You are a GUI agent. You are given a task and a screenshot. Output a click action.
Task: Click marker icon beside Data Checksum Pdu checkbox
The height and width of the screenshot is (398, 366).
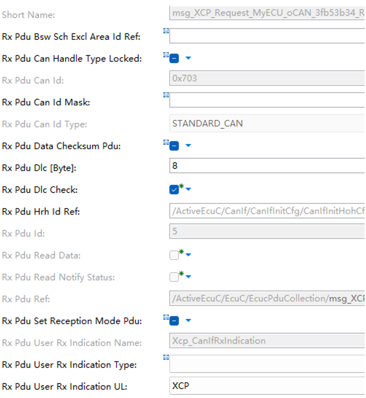[165, 142]
